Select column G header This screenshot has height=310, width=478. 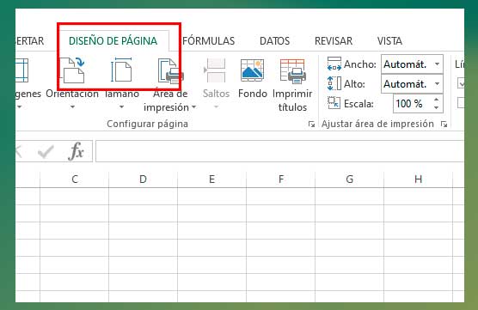pyautogui.click(x=350, y=179)
